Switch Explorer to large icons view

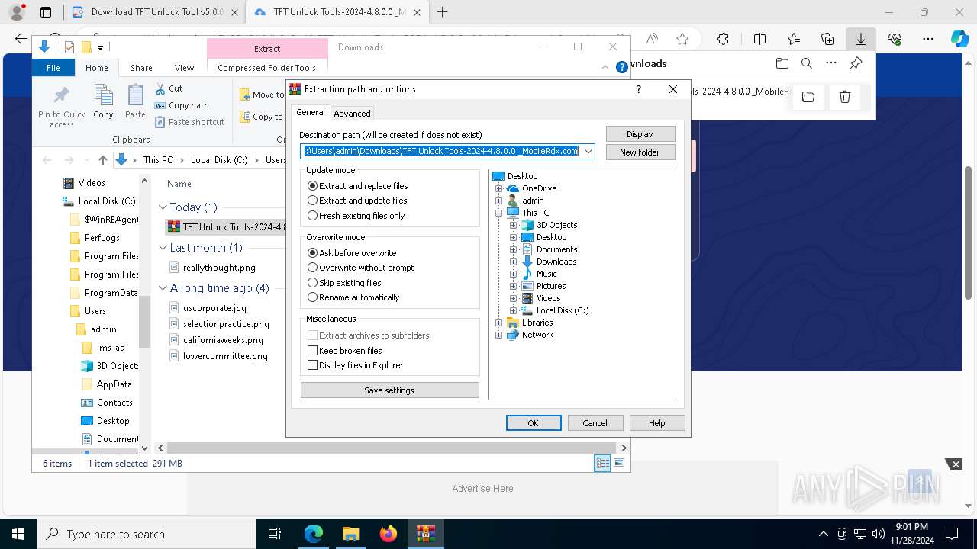619,463
